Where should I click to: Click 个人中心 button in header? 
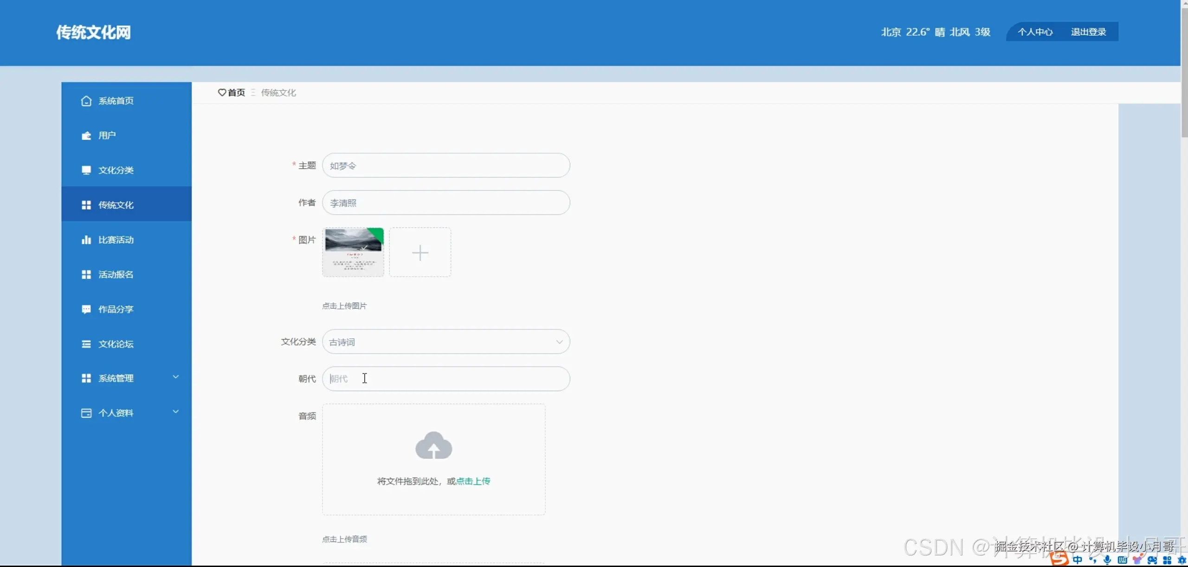pyautogui.click(x=1035, y=32)
